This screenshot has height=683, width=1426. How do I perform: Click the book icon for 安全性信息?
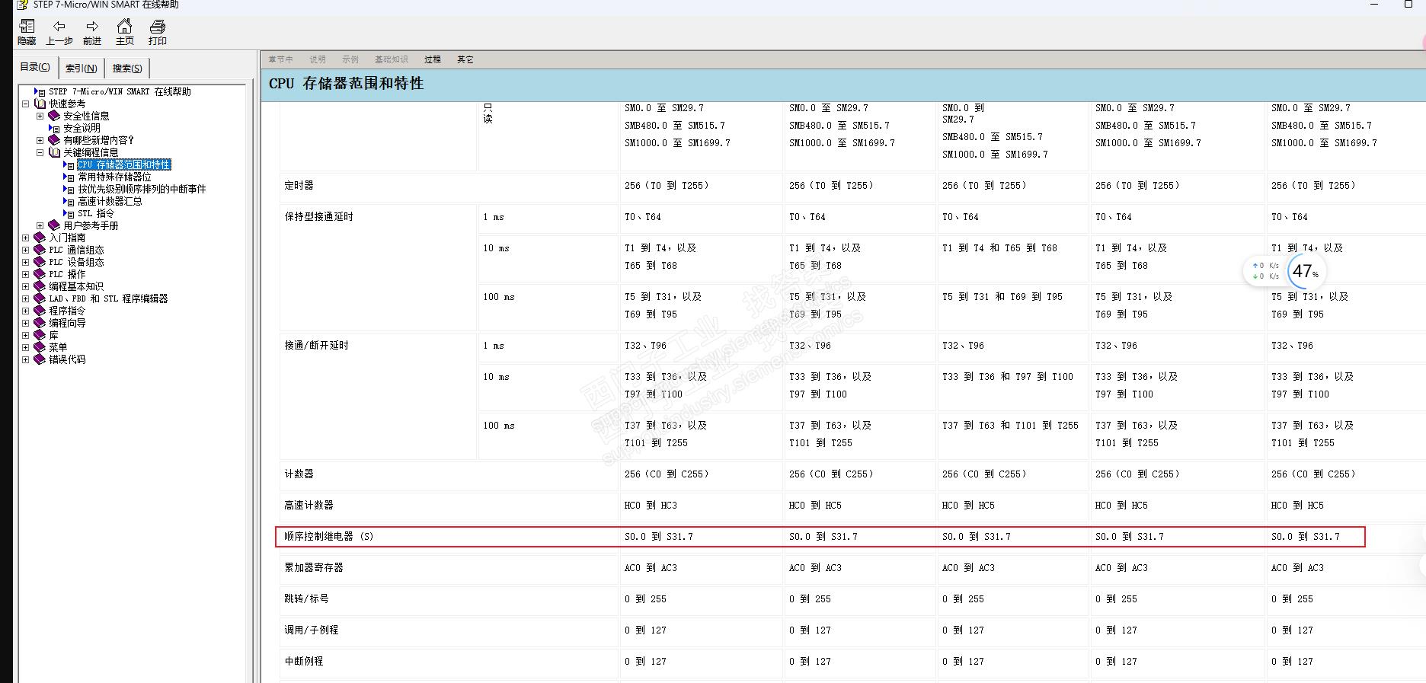[x=54, y=116]
